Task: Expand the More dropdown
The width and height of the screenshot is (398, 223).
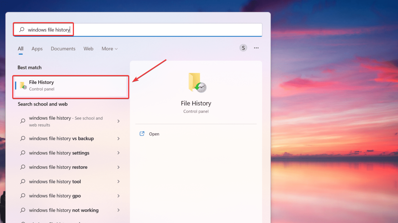Action: click(x=110, y=49)
